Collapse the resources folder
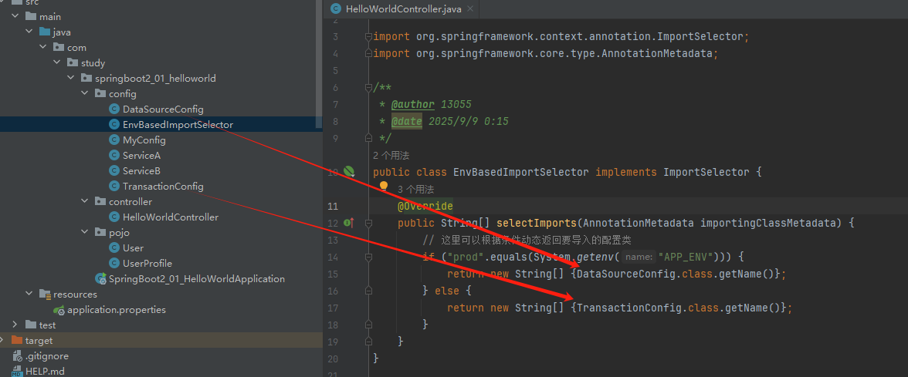 (29, 294)
